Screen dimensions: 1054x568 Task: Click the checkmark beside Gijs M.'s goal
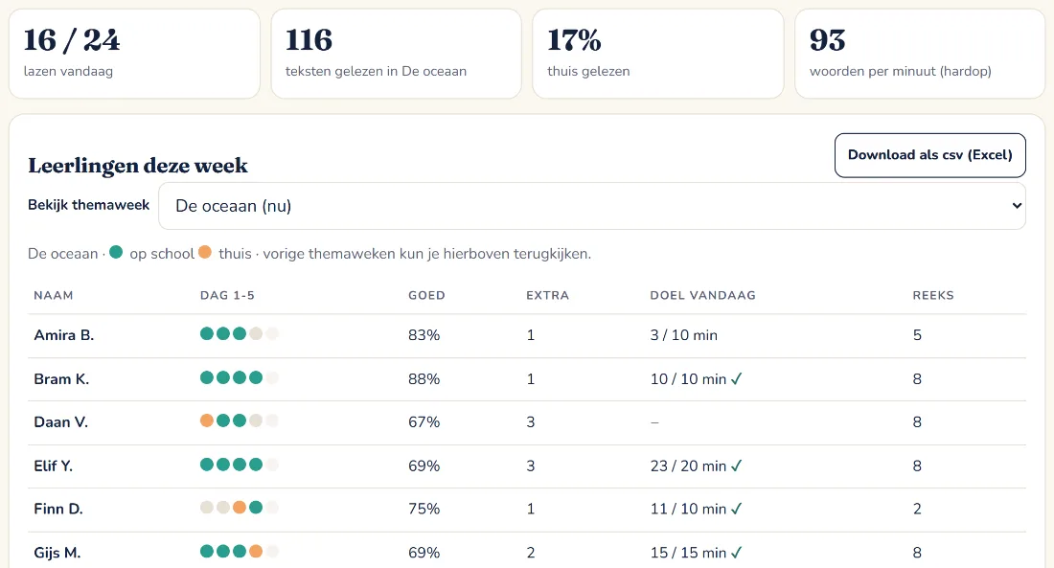737,553
